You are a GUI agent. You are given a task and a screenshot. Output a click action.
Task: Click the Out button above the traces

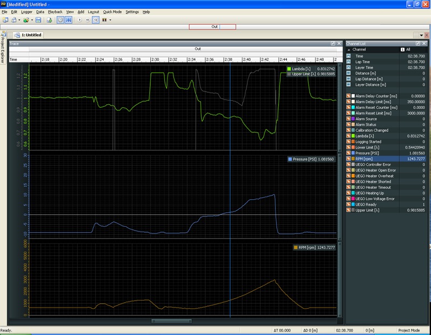click(212, 25)
